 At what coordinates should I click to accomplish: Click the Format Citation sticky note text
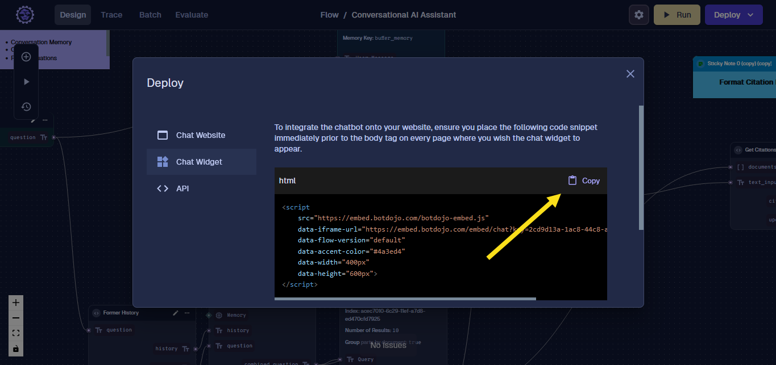click(x=746, y=82)
